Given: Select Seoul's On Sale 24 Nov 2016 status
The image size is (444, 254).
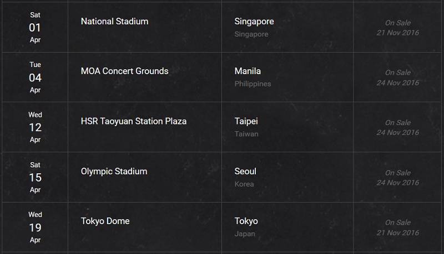Looking at the screenshot, I should [x=397, y=178].
